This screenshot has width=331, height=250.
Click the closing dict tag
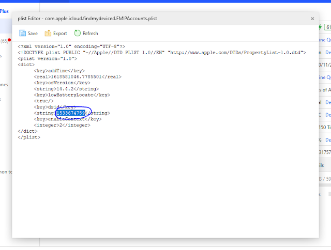click(x=27, y=131)
